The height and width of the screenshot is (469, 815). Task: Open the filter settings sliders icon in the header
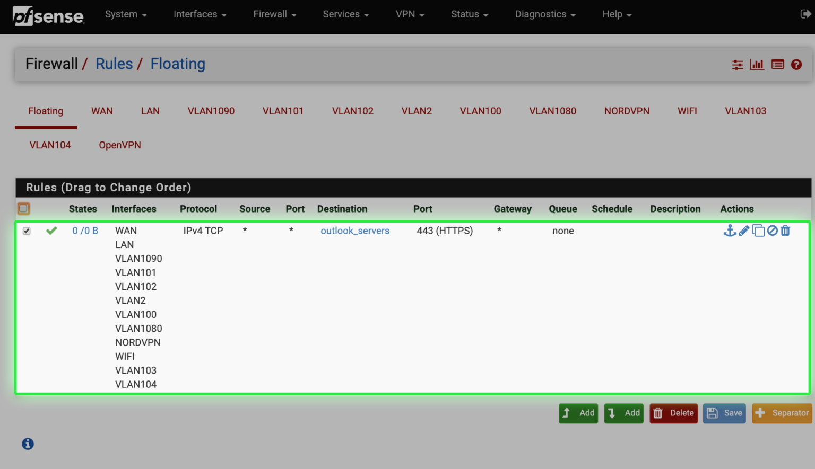(738, 64)
